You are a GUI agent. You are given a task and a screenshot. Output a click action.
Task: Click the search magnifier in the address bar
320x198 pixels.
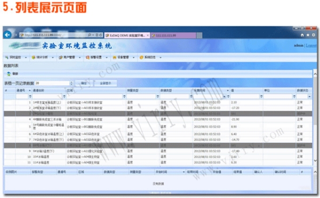90,35
